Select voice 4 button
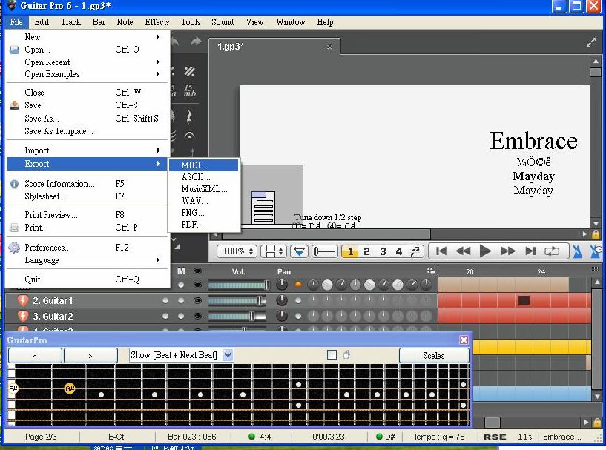This screenshot has width=606, height=450. pos(399,251)
